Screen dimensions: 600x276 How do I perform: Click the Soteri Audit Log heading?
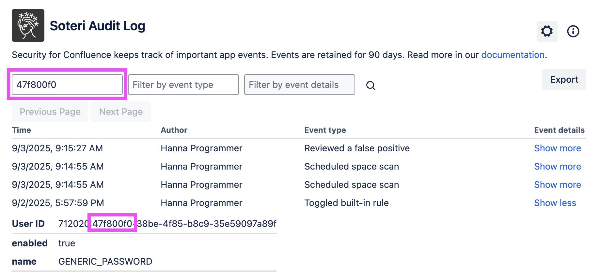(97, 26)
